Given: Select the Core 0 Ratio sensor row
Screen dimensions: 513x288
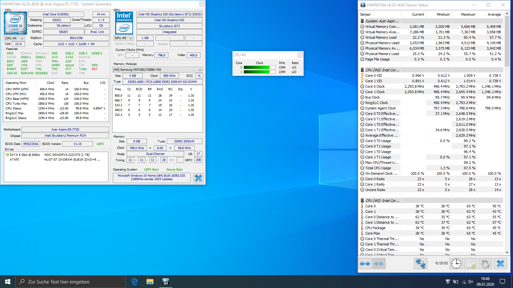Looking at the screenshot, I should pos(431,179).
